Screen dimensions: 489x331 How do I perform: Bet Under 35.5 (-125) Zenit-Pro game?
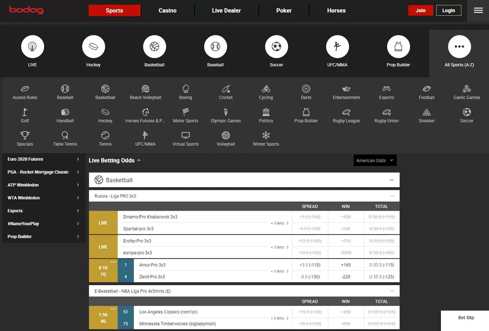[381, 277]
